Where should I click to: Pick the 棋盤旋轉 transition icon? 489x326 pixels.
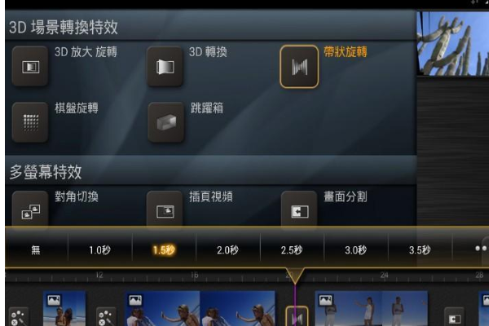tap(30, 122)
